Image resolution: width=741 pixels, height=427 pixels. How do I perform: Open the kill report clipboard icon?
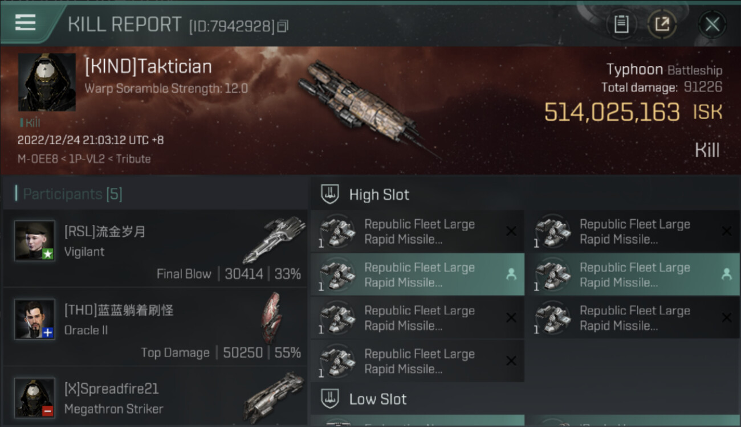[x=621, y=24]
